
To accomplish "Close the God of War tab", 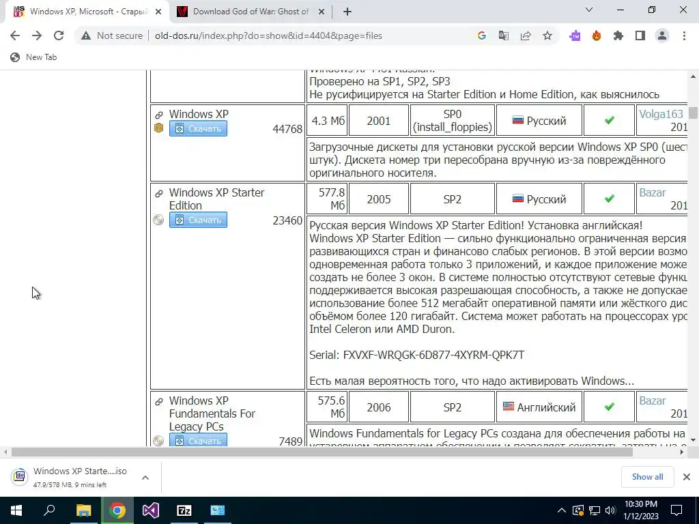I will click(321, 12).
